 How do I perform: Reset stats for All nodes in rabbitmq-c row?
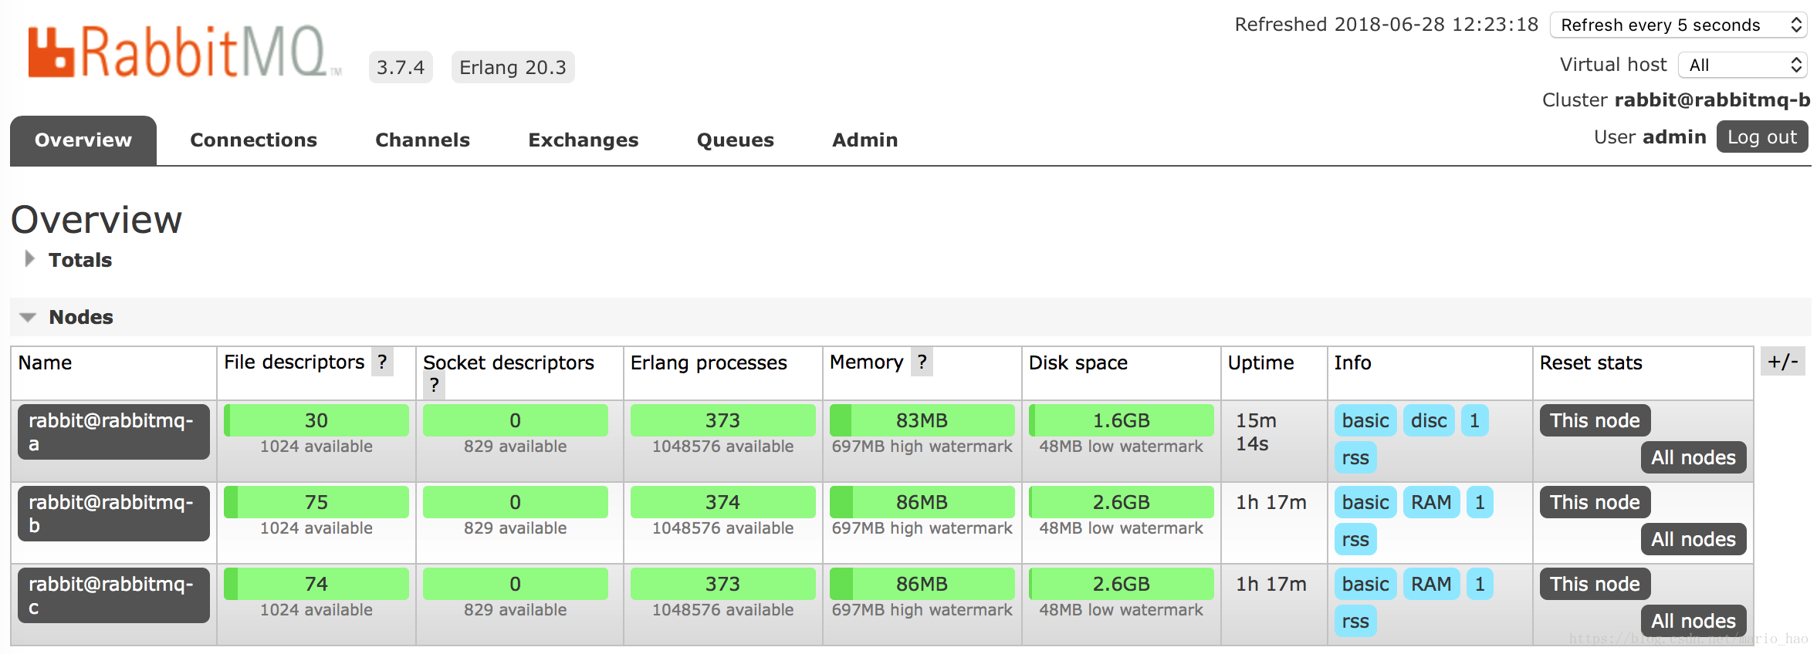pos(1693,621)
